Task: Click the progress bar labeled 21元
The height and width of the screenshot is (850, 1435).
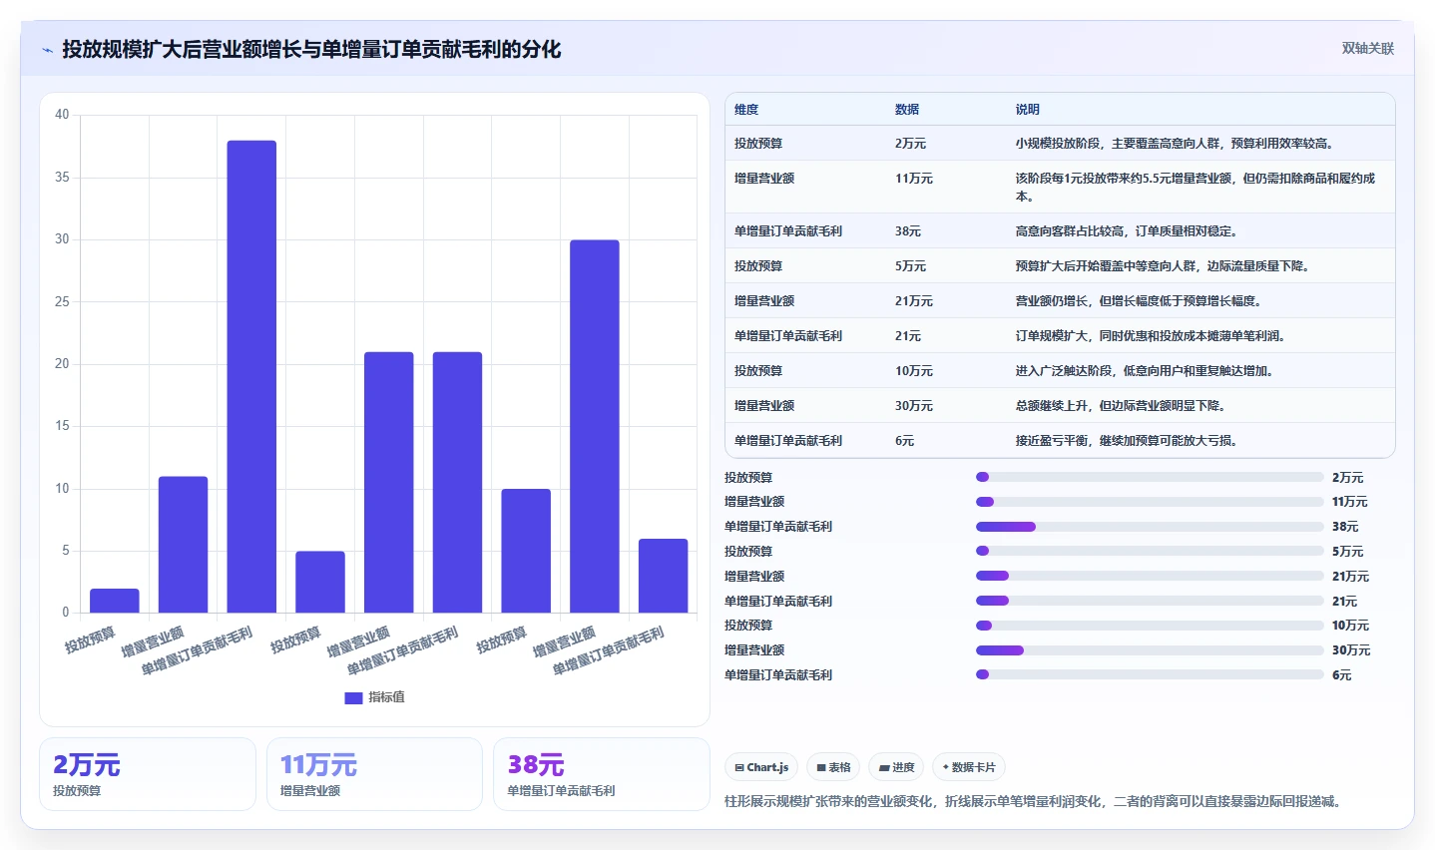Action: (x=1150, y=601)
